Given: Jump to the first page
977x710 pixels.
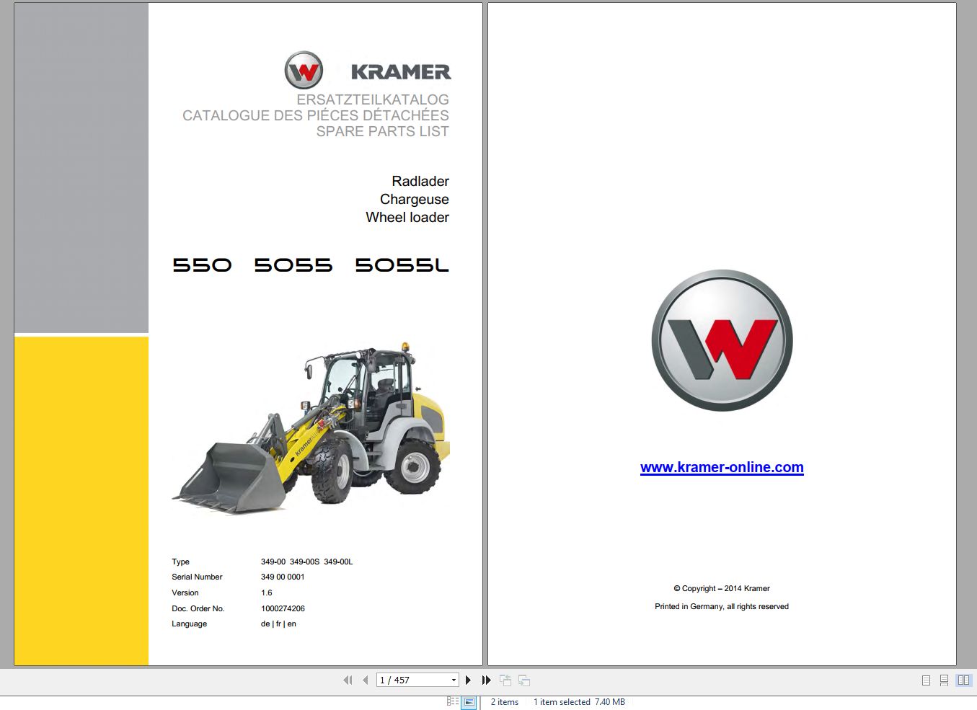Looking at the screenshot, I should (x=348, y=680).
